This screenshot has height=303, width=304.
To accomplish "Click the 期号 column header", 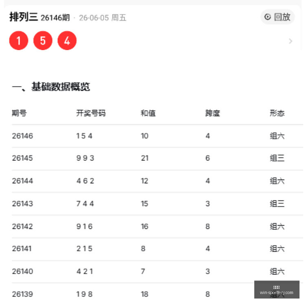I will (19, 113).
